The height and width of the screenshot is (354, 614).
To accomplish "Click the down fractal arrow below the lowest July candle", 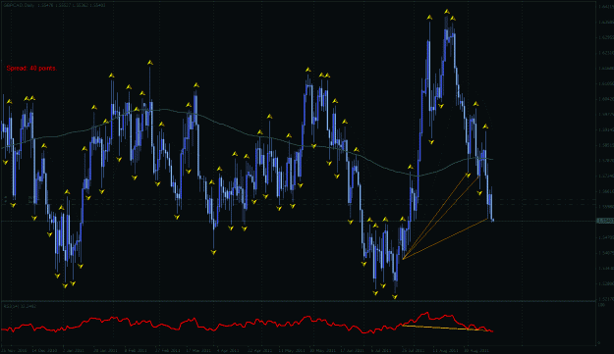I will tap(395, 297).
